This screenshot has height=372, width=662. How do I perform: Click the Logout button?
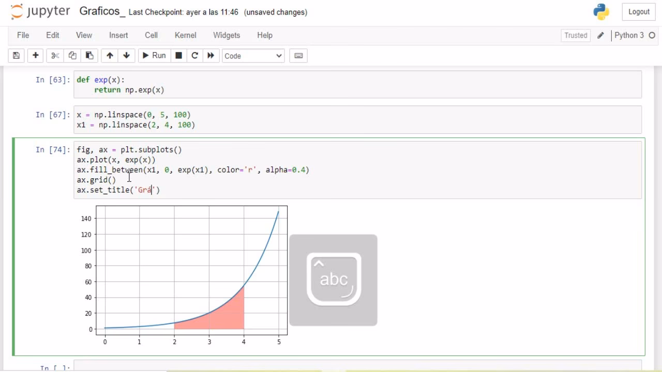pos(639,11)
